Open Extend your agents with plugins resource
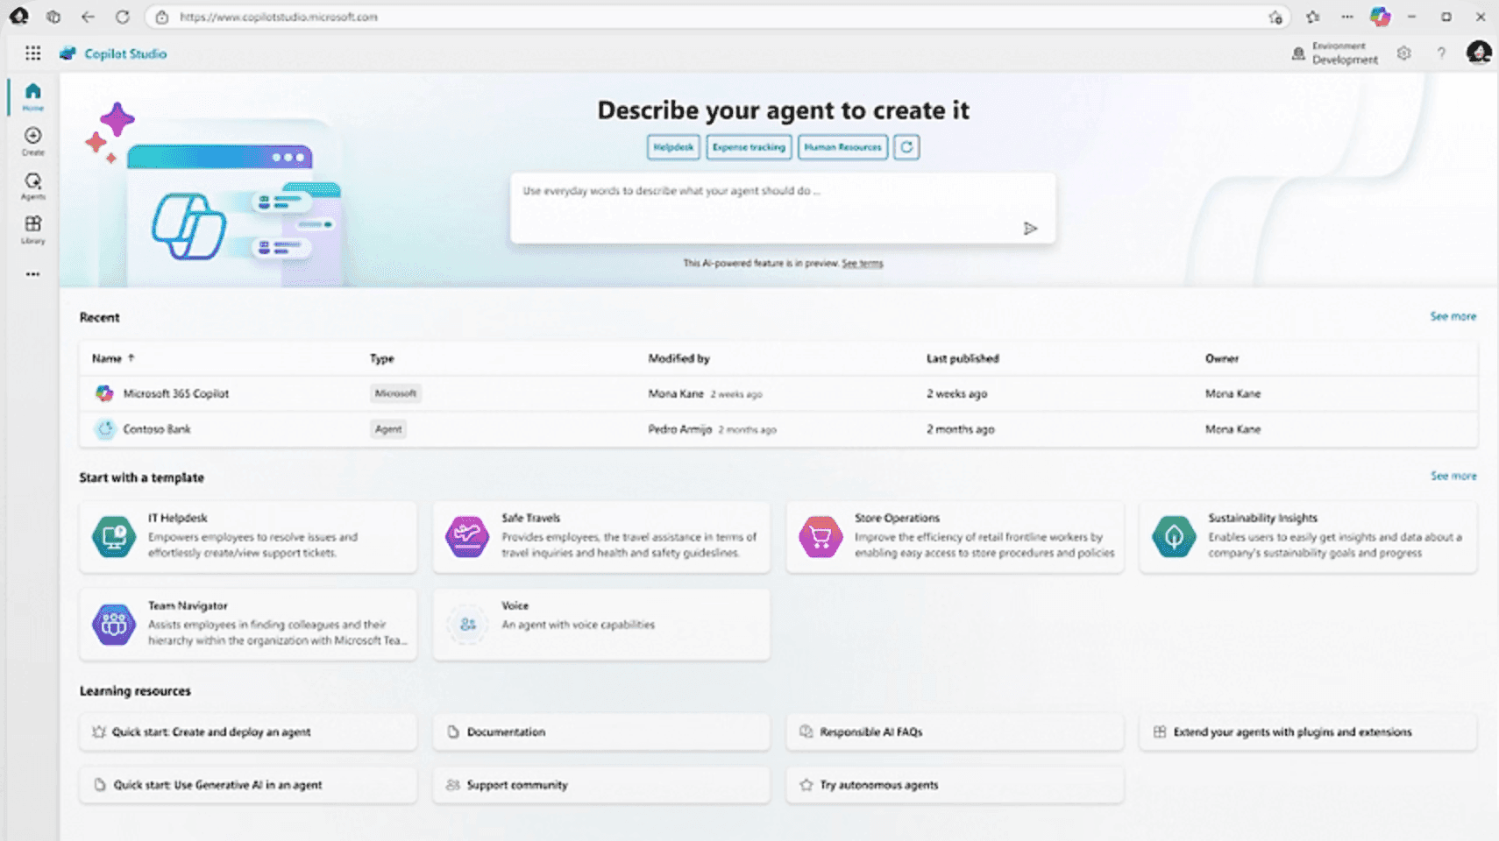This screenshot has height=841, width=1499. tap(1308, 731)
